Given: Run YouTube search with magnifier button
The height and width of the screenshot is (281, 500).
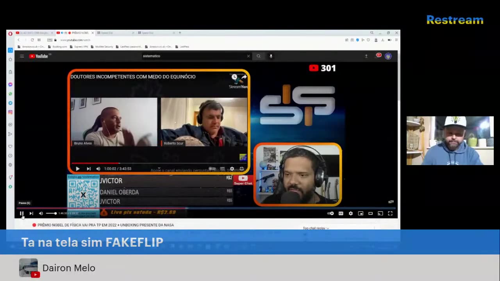Looking at the screenshot, I should (259, 56).
